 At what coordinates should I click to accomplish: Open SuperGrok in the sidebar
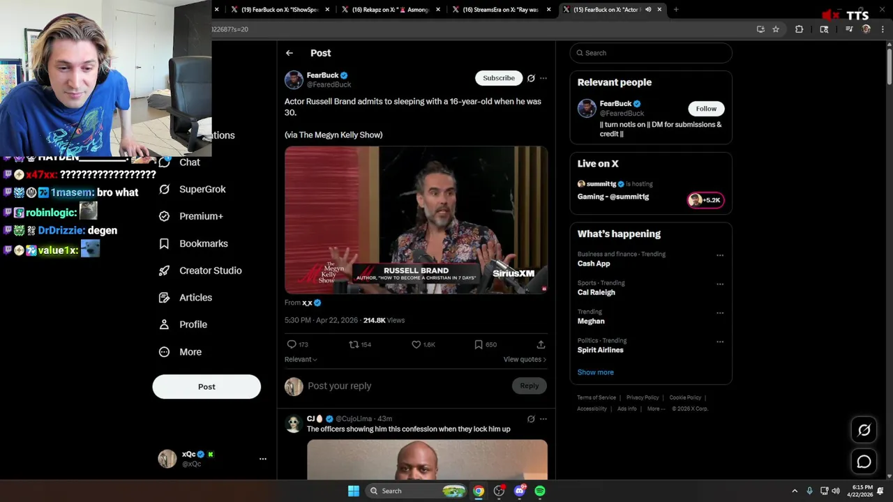(x=193, y=189)
